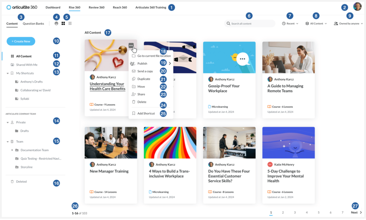Click Add Shortcut bookmark option

146,113
